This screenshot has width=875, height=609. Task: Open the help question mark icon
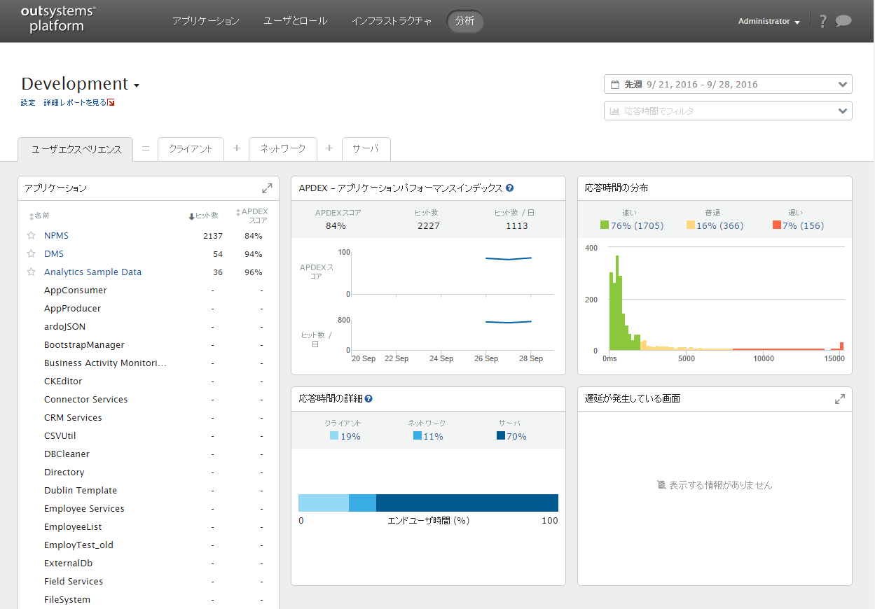[x=823, y=21]
